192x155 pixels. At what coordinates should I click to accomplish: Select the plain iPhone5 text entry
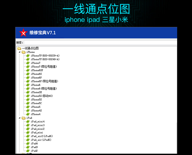36,107
